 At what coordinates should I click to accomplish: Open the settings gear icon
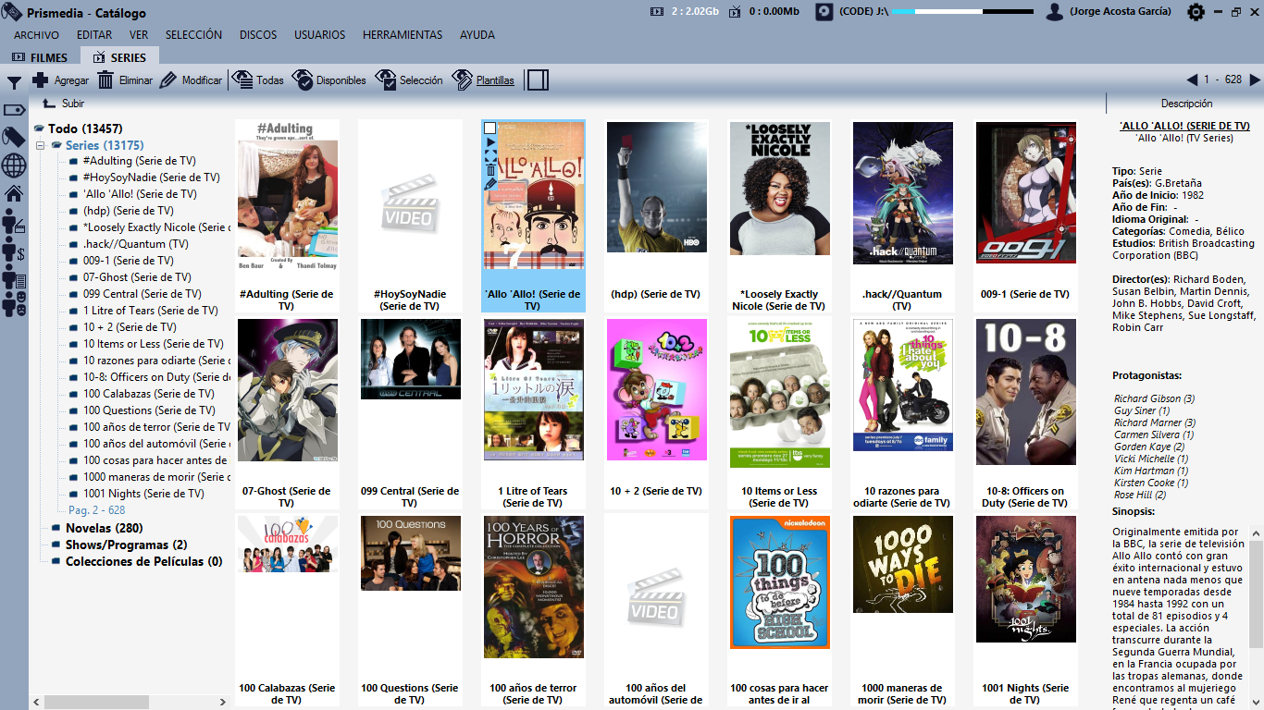pos(1196,12)
